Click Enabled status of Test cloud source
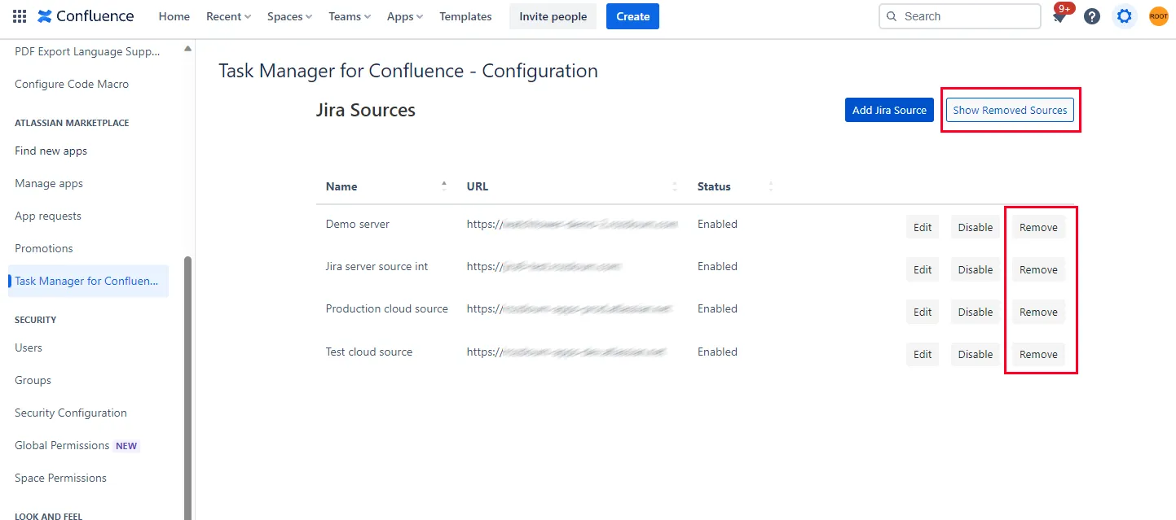This screenshot has width=1176, height=520. coord(717,352)
